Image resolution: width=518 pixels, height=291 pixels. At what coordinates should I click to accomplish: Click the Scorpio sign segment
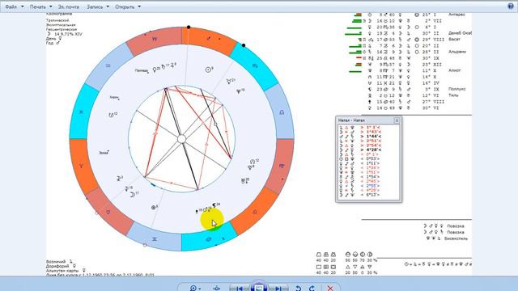coord(255,65)
